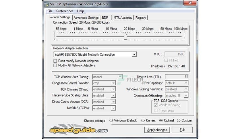Click the Exit button
This screenshot has width=240, height=139.
182,130
